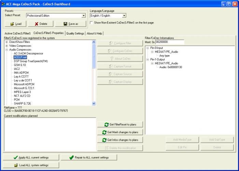
Task: Open the Select Preset dropdown
Action: click(84, 16)
